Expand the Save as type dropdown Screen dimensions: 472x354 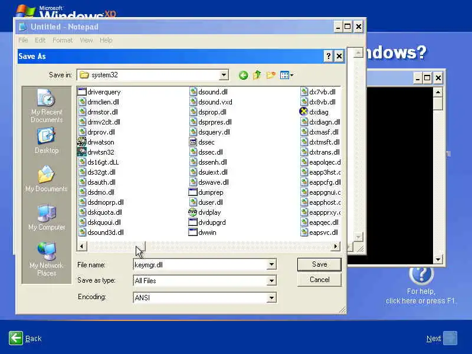(x=271, y=281)
